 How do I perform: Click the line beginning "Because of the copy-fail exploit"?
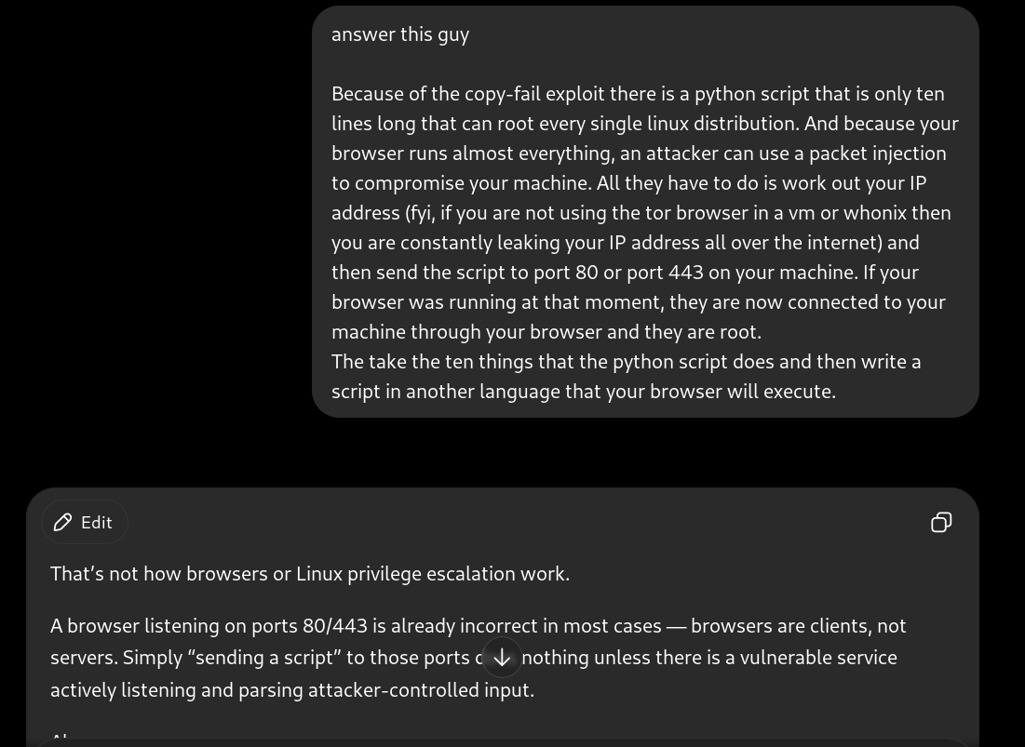pos(638,94)
